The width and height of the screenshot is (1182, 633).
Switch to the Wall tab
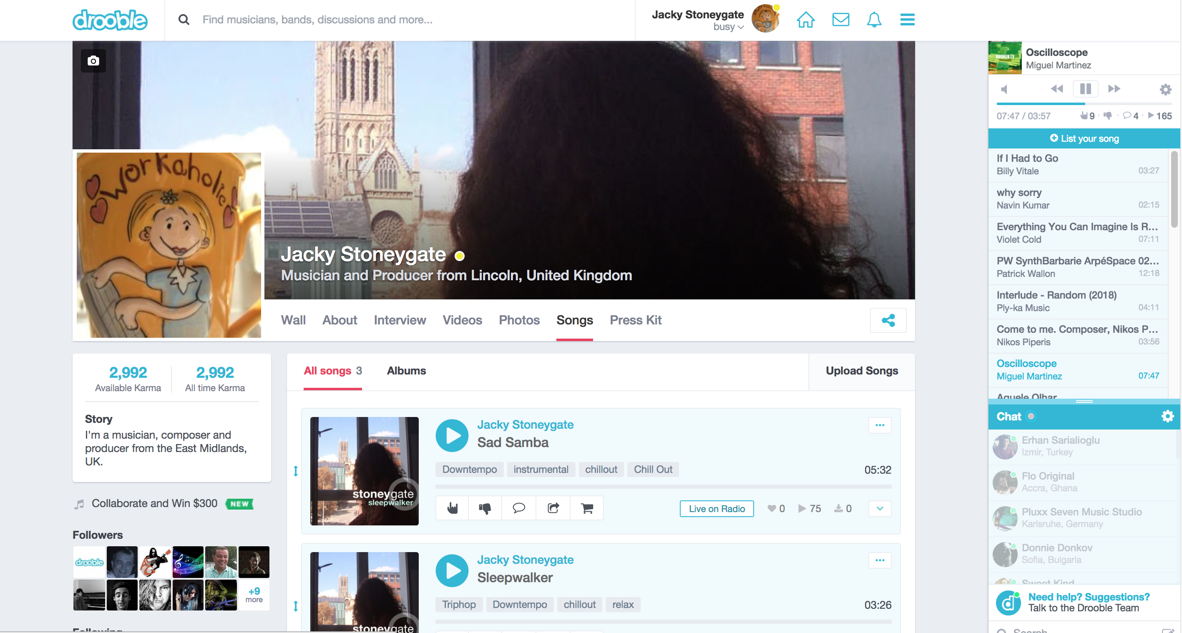pos(293,320)
